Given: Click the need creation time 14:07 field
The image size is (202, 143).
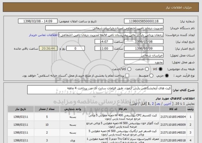Looking at the screenshot, I should tap(104, 42).
